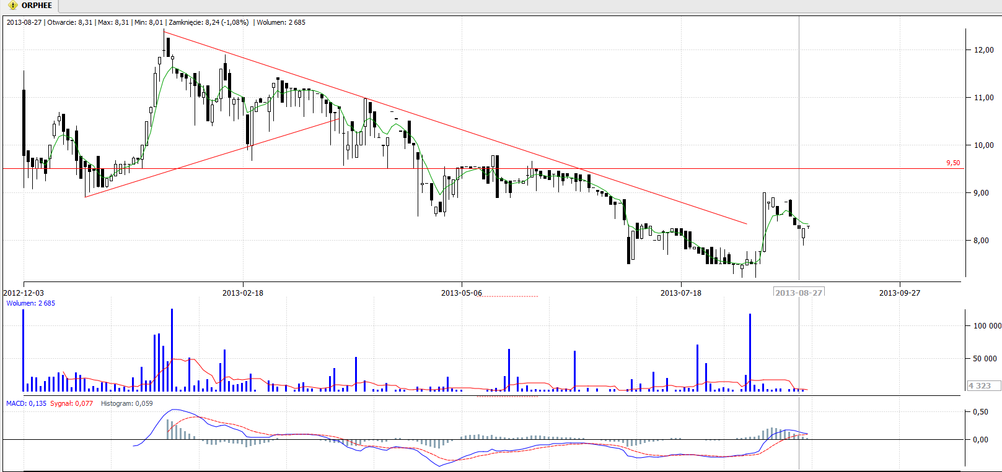This screenshot has width=1002, height=472.
Task: Click the 12,00 price axis label
Action: (983, 50)
